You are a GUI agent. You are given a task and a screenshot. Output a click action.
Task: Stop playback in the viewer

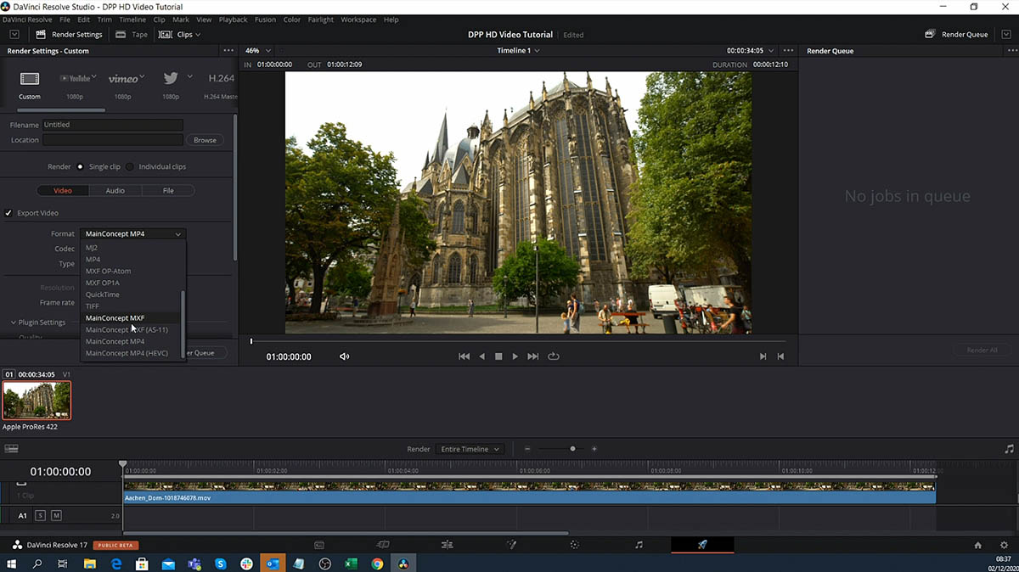tap(498, 356)
